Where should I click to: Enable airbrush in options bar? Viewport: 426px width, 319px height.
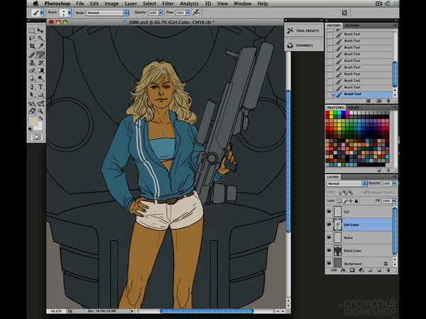pos(196,13)
